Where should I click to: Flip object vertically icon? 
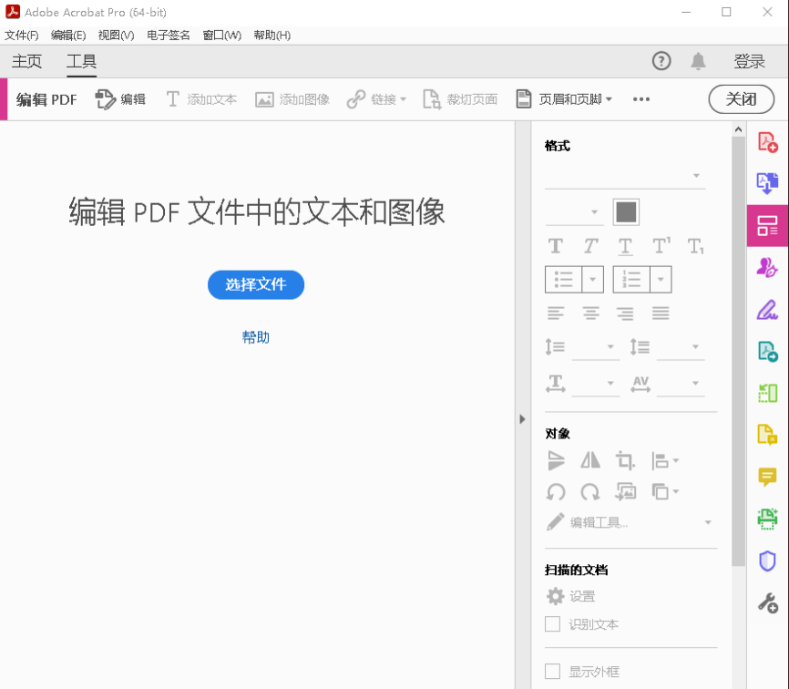556,460
